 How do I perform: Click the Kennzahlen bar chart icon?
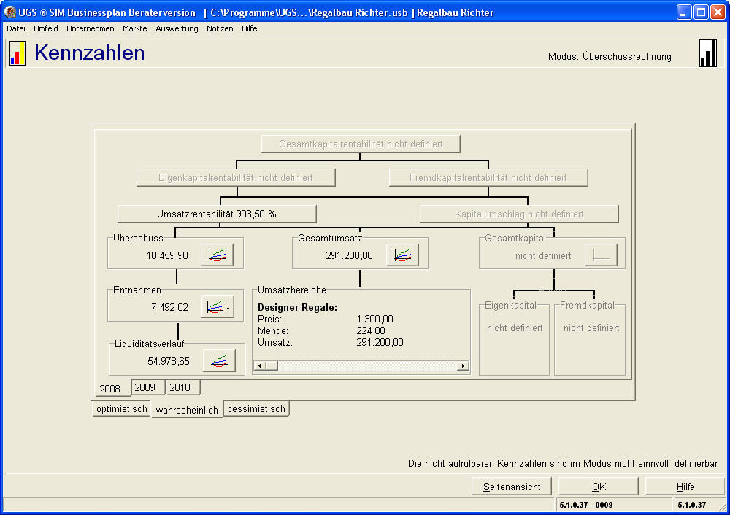(18, 53)
